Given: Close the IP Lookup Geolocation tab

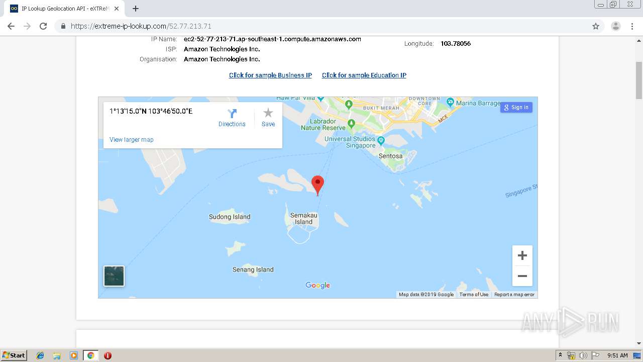Looking at the screenshot, I should [x=117, y=9].
